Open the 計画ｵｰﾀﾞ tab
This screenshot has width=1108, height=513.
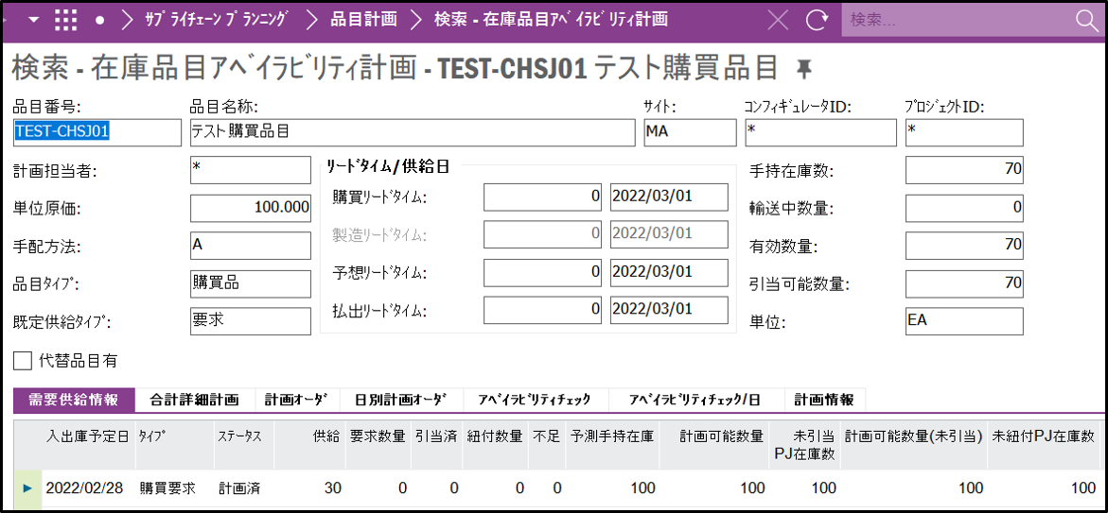click(290, 400)
